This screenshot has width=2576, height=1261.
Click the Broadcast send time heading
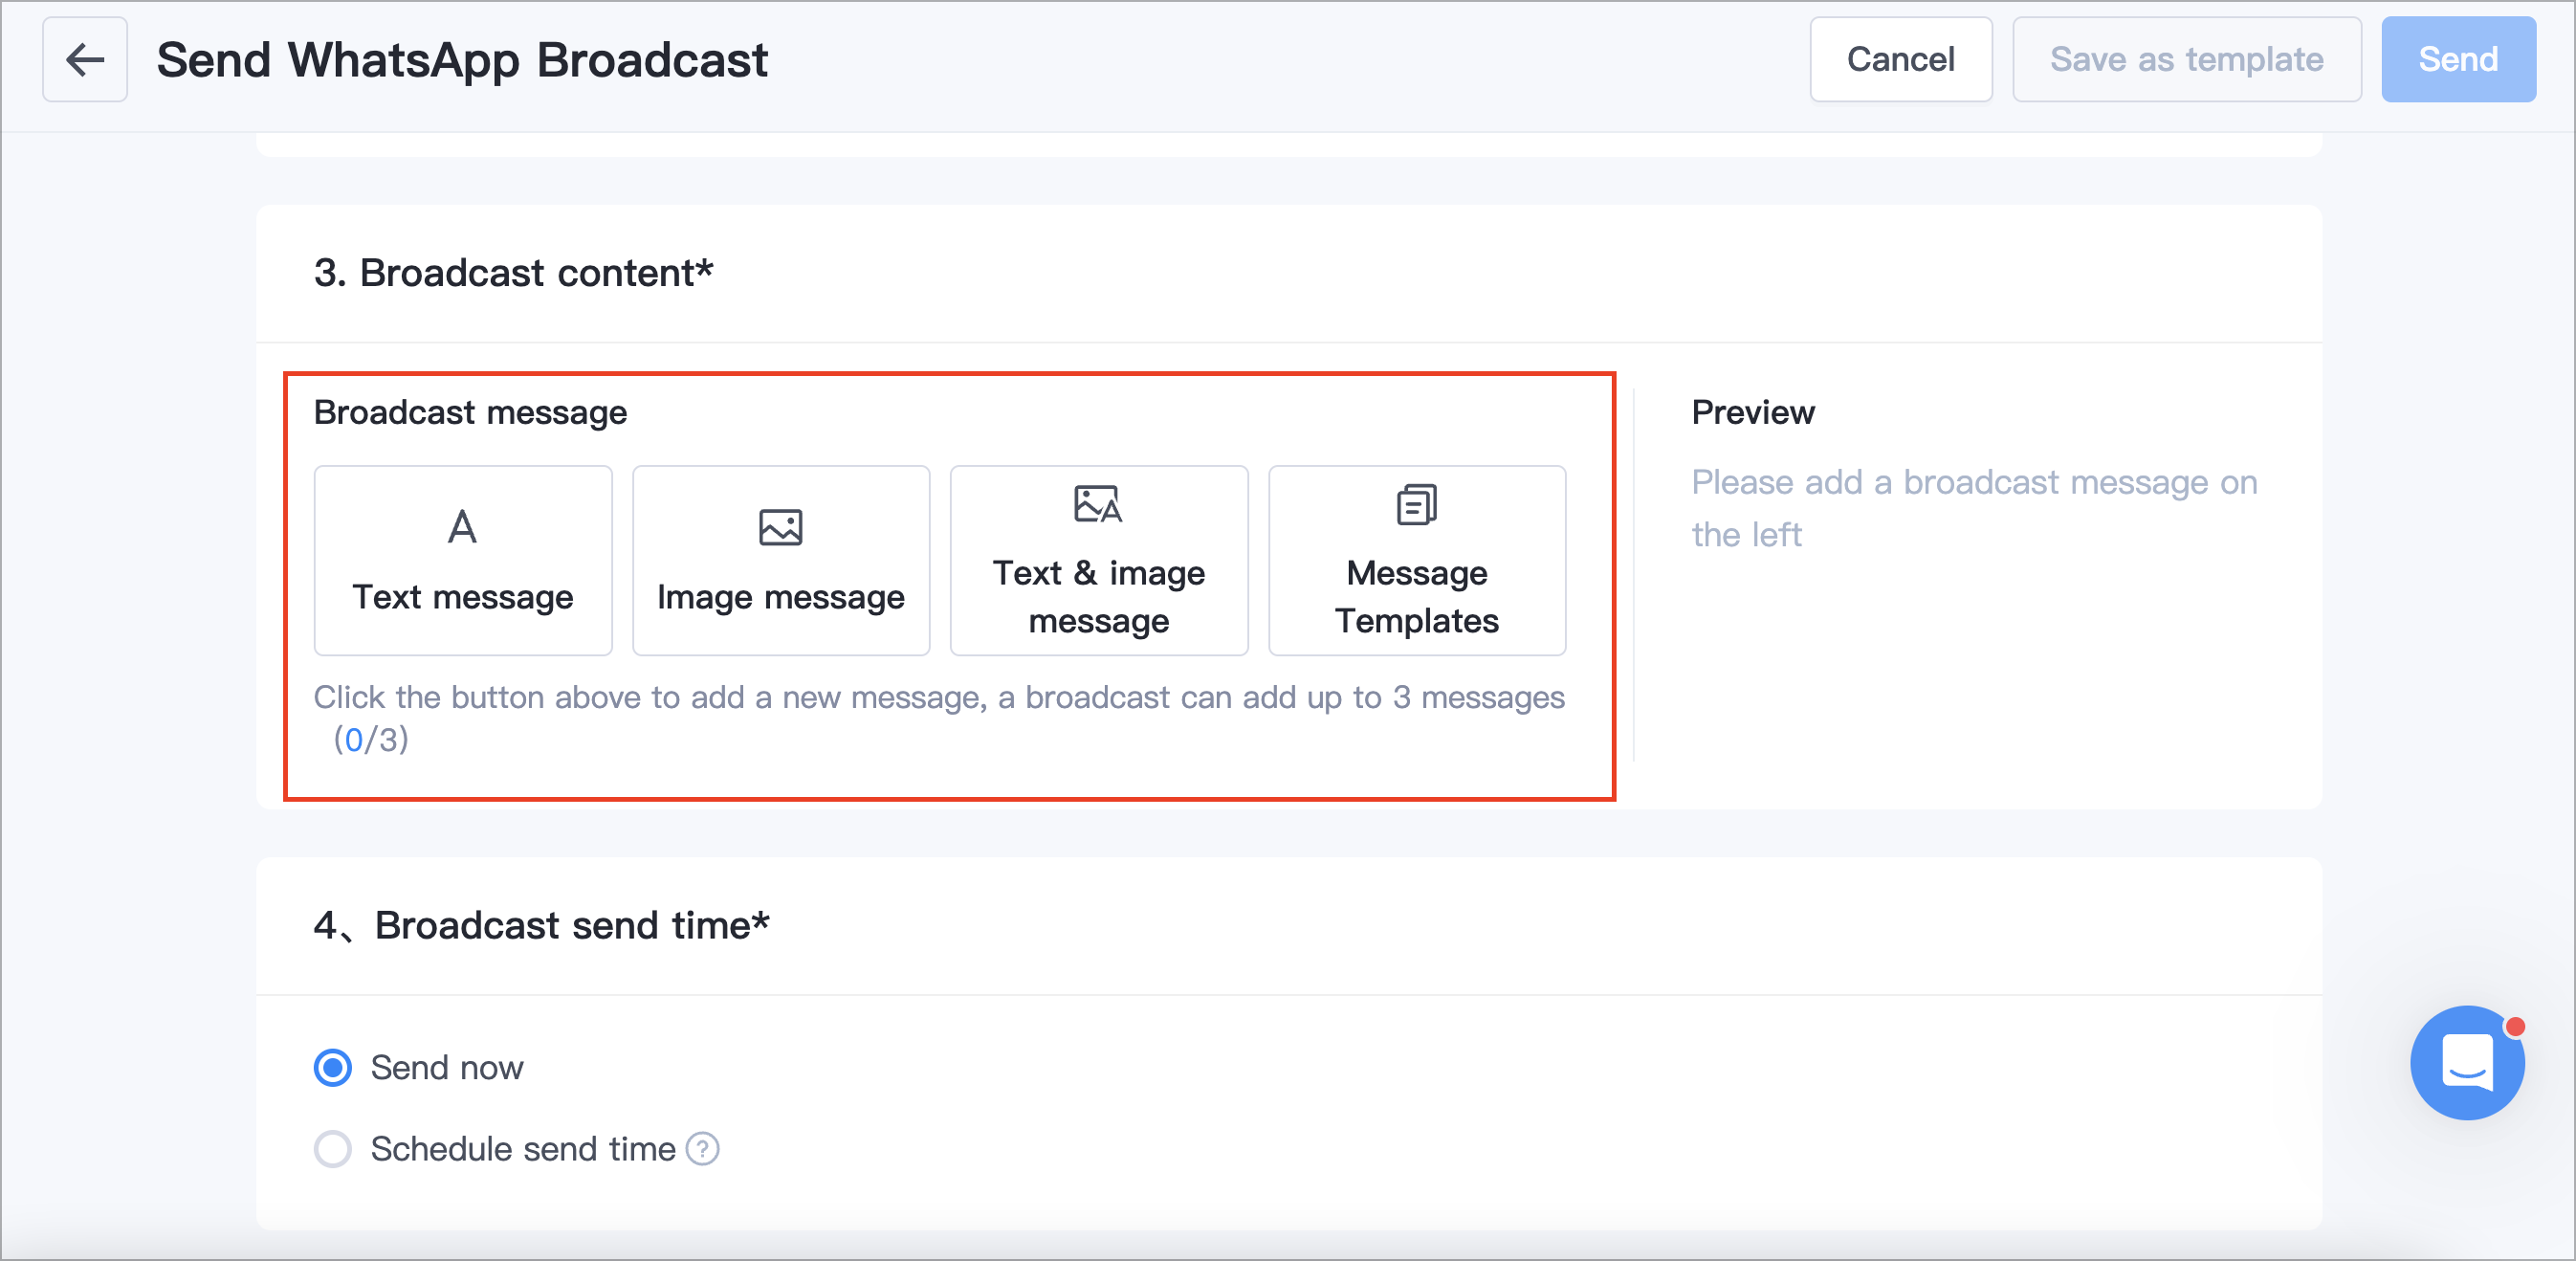click(541, 925)
